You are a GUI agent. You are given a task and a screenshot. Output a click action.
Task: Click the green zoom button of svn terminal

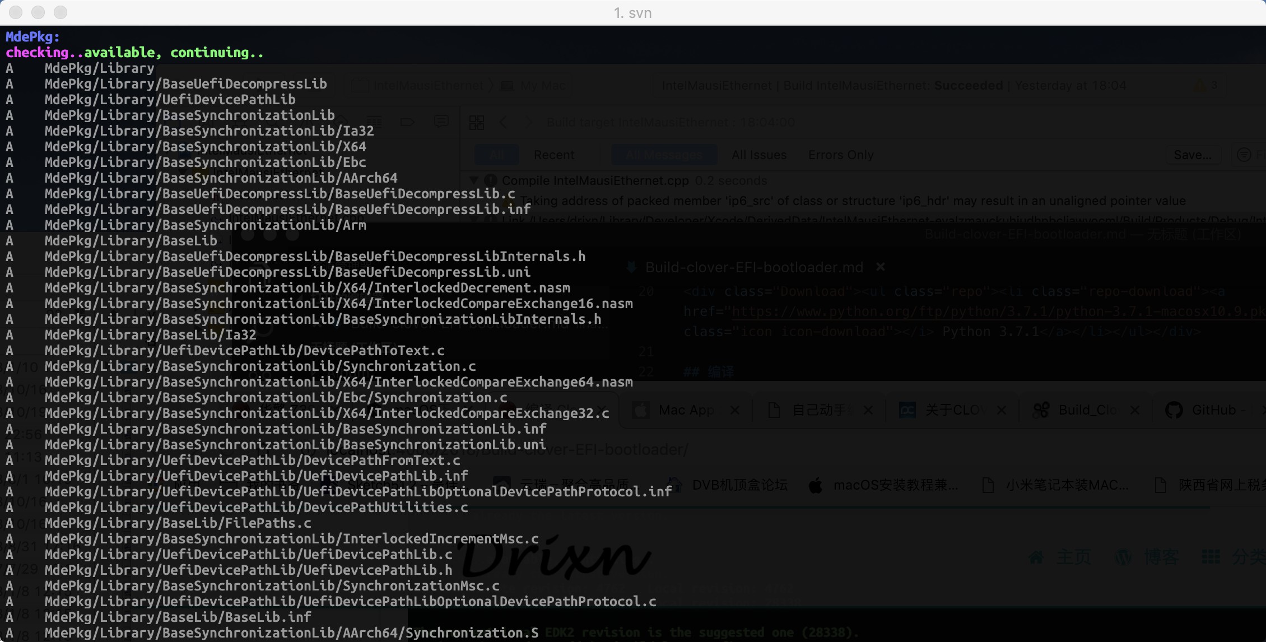point(60,12)
